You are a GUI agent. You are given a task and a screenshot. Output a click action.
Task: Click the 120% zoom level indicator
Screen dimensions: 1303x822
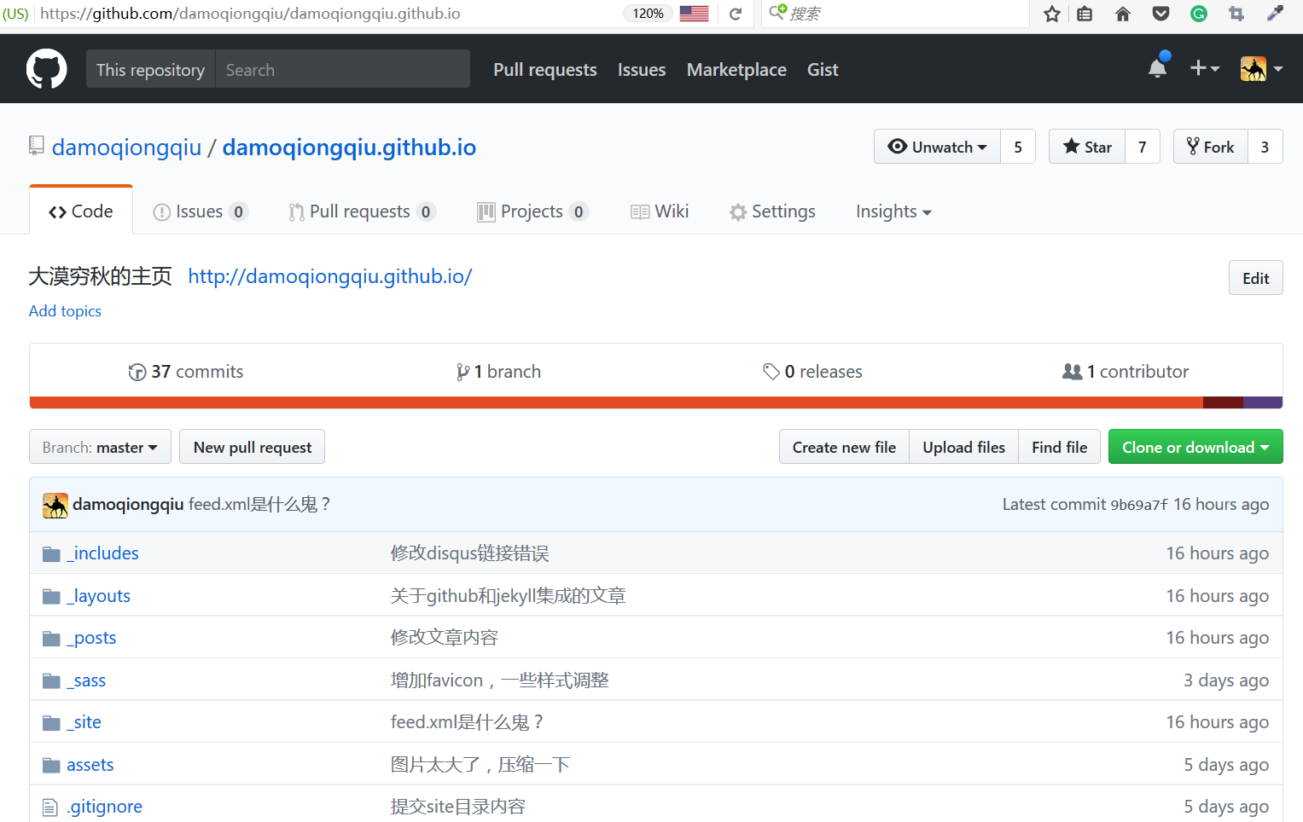[648, 14]
